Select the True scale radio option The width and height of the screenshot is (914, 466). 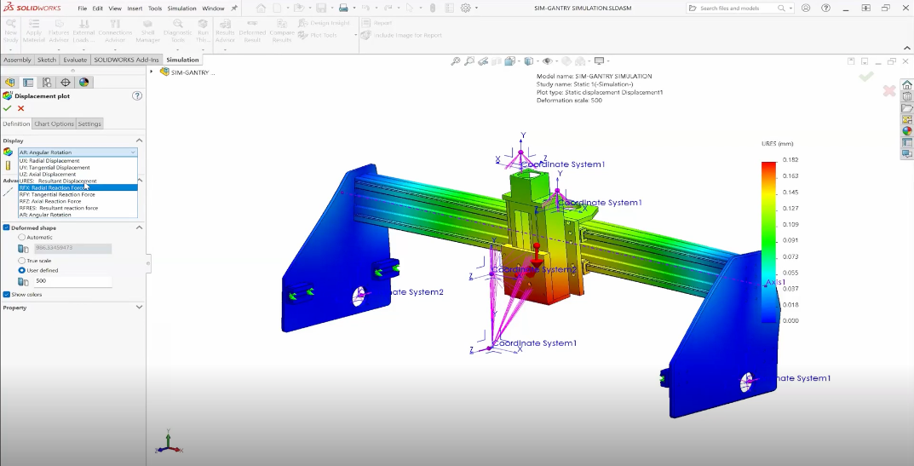22,261
